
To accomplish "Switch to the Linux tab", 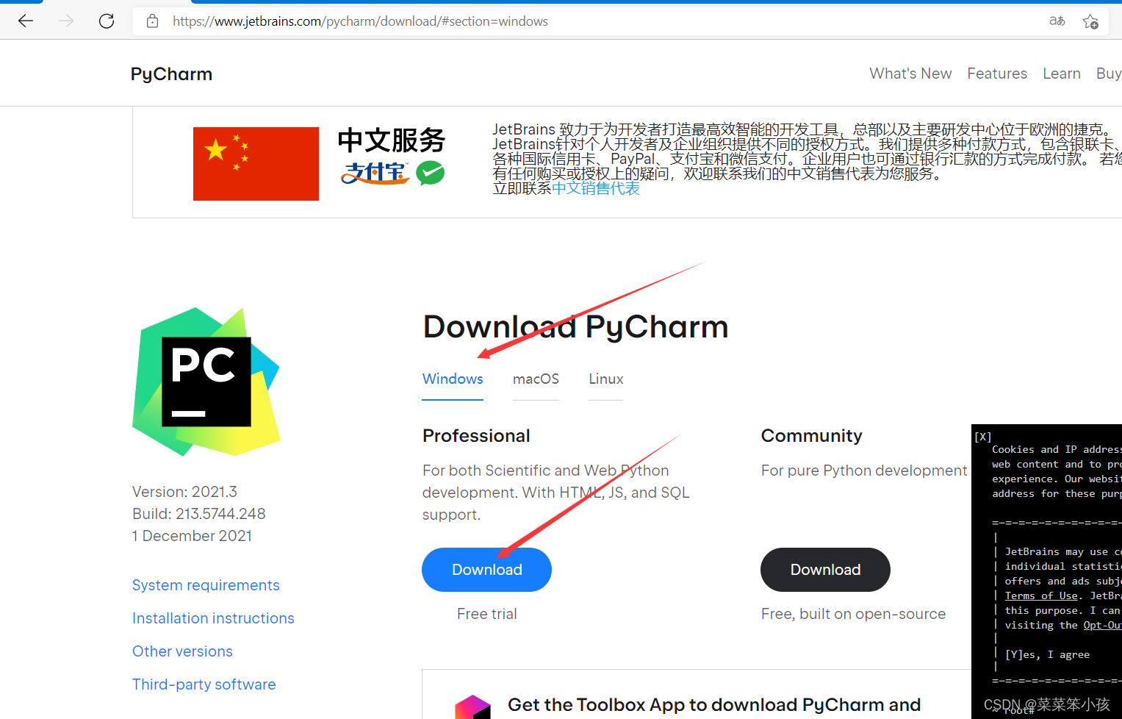I will click(605, 379).
